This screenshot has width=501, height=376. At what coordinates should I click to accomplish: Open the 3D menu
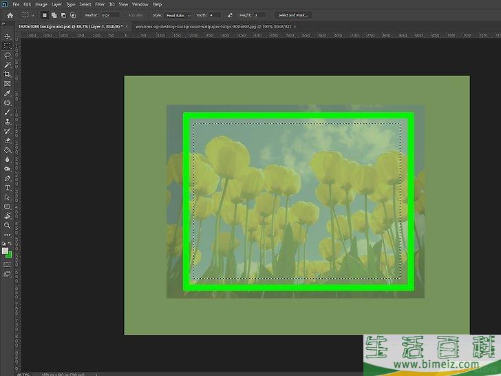(x=111, y=4)
